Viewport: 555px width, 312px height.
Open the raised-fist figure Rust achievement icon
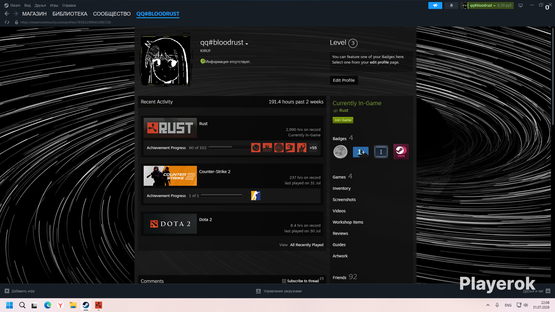click(x=302, y=148)
